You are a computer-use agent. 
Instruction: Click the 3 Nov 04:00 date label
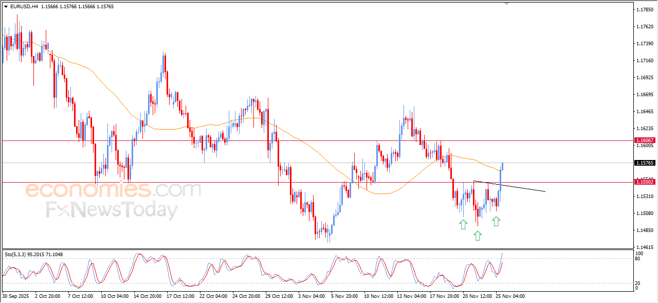coord(310,296)
